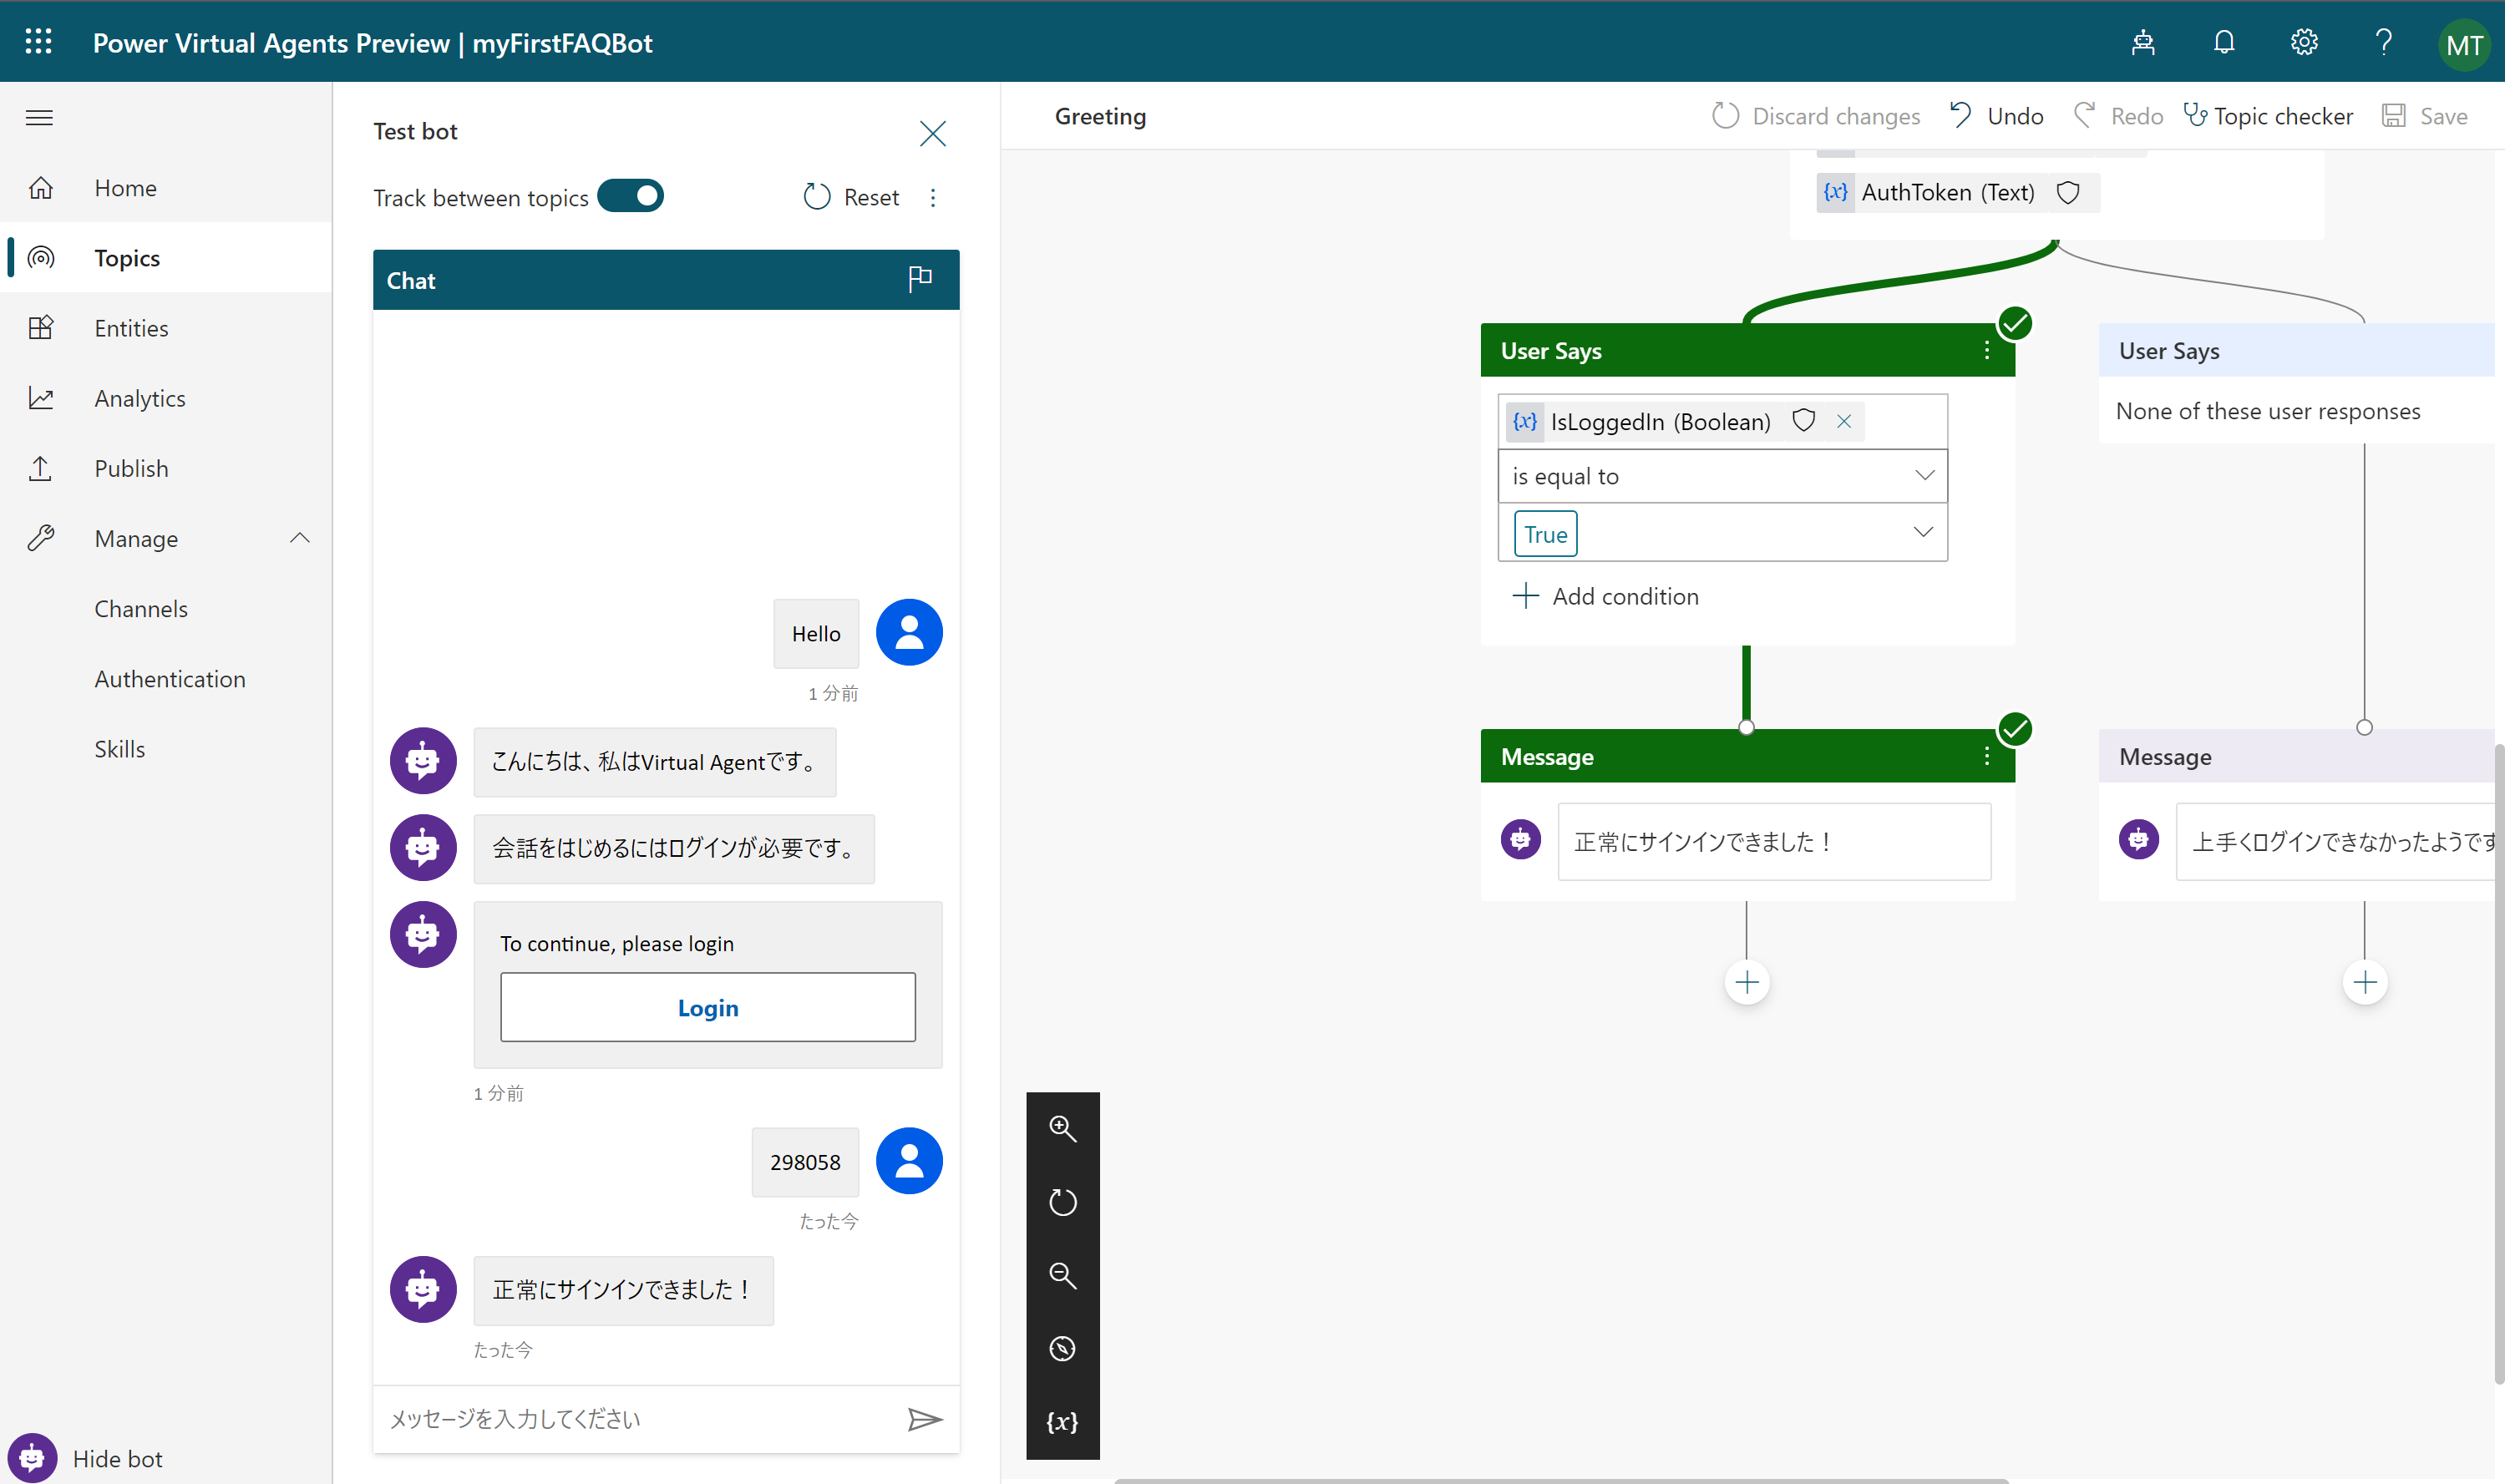Screen dimensions: 2505x1484
Task: Select the right-side Message node header
Action: (2296, 756)
